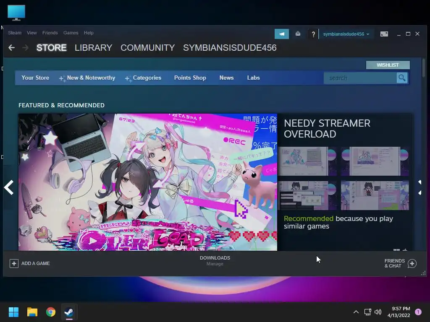Click the WISHLIST button
Screen dimensions: 430x322
coord(388,65)
